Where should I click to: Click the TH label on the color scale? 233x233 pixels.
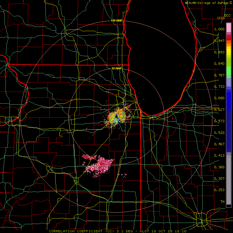pyautogui.click(x=222, y=202)
